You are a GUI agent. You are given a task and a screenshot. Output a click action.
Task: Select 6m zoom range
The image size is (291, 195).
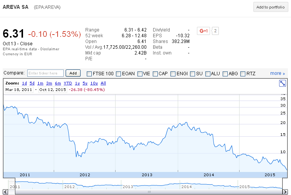click(58, 83)
